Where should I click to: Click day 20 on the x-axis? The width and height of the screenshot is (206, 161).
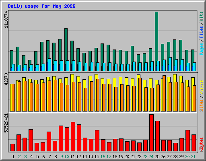pyautogui.click(x=127, y=157)
